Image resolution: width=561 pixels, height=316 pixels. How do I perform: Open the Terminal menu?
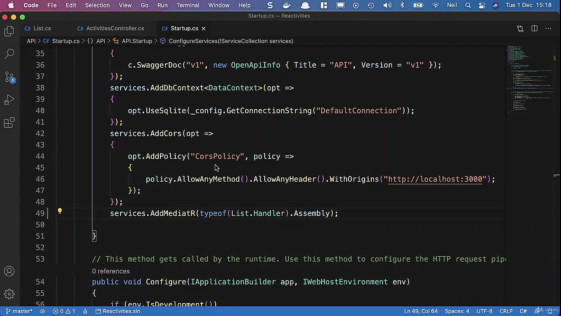[x=188, y=5]
